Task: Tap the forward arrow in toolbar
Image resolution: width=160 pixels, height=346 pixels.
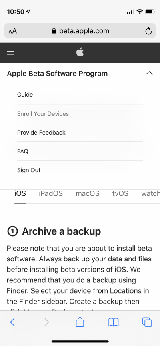Action: (47, 322)
